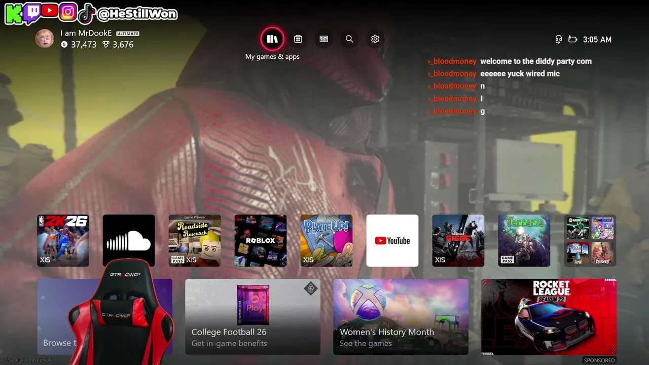Click the SPONSORED label

[599, 360]
